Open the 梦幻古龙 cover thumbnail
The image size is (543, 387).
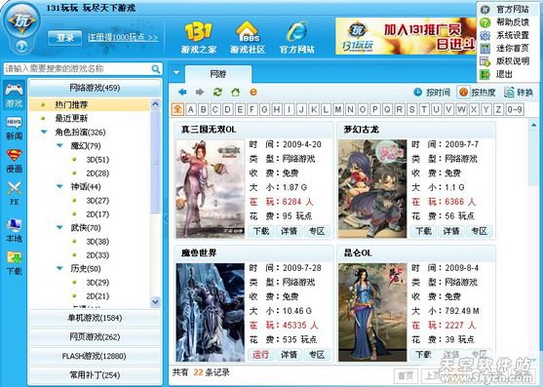372,189
